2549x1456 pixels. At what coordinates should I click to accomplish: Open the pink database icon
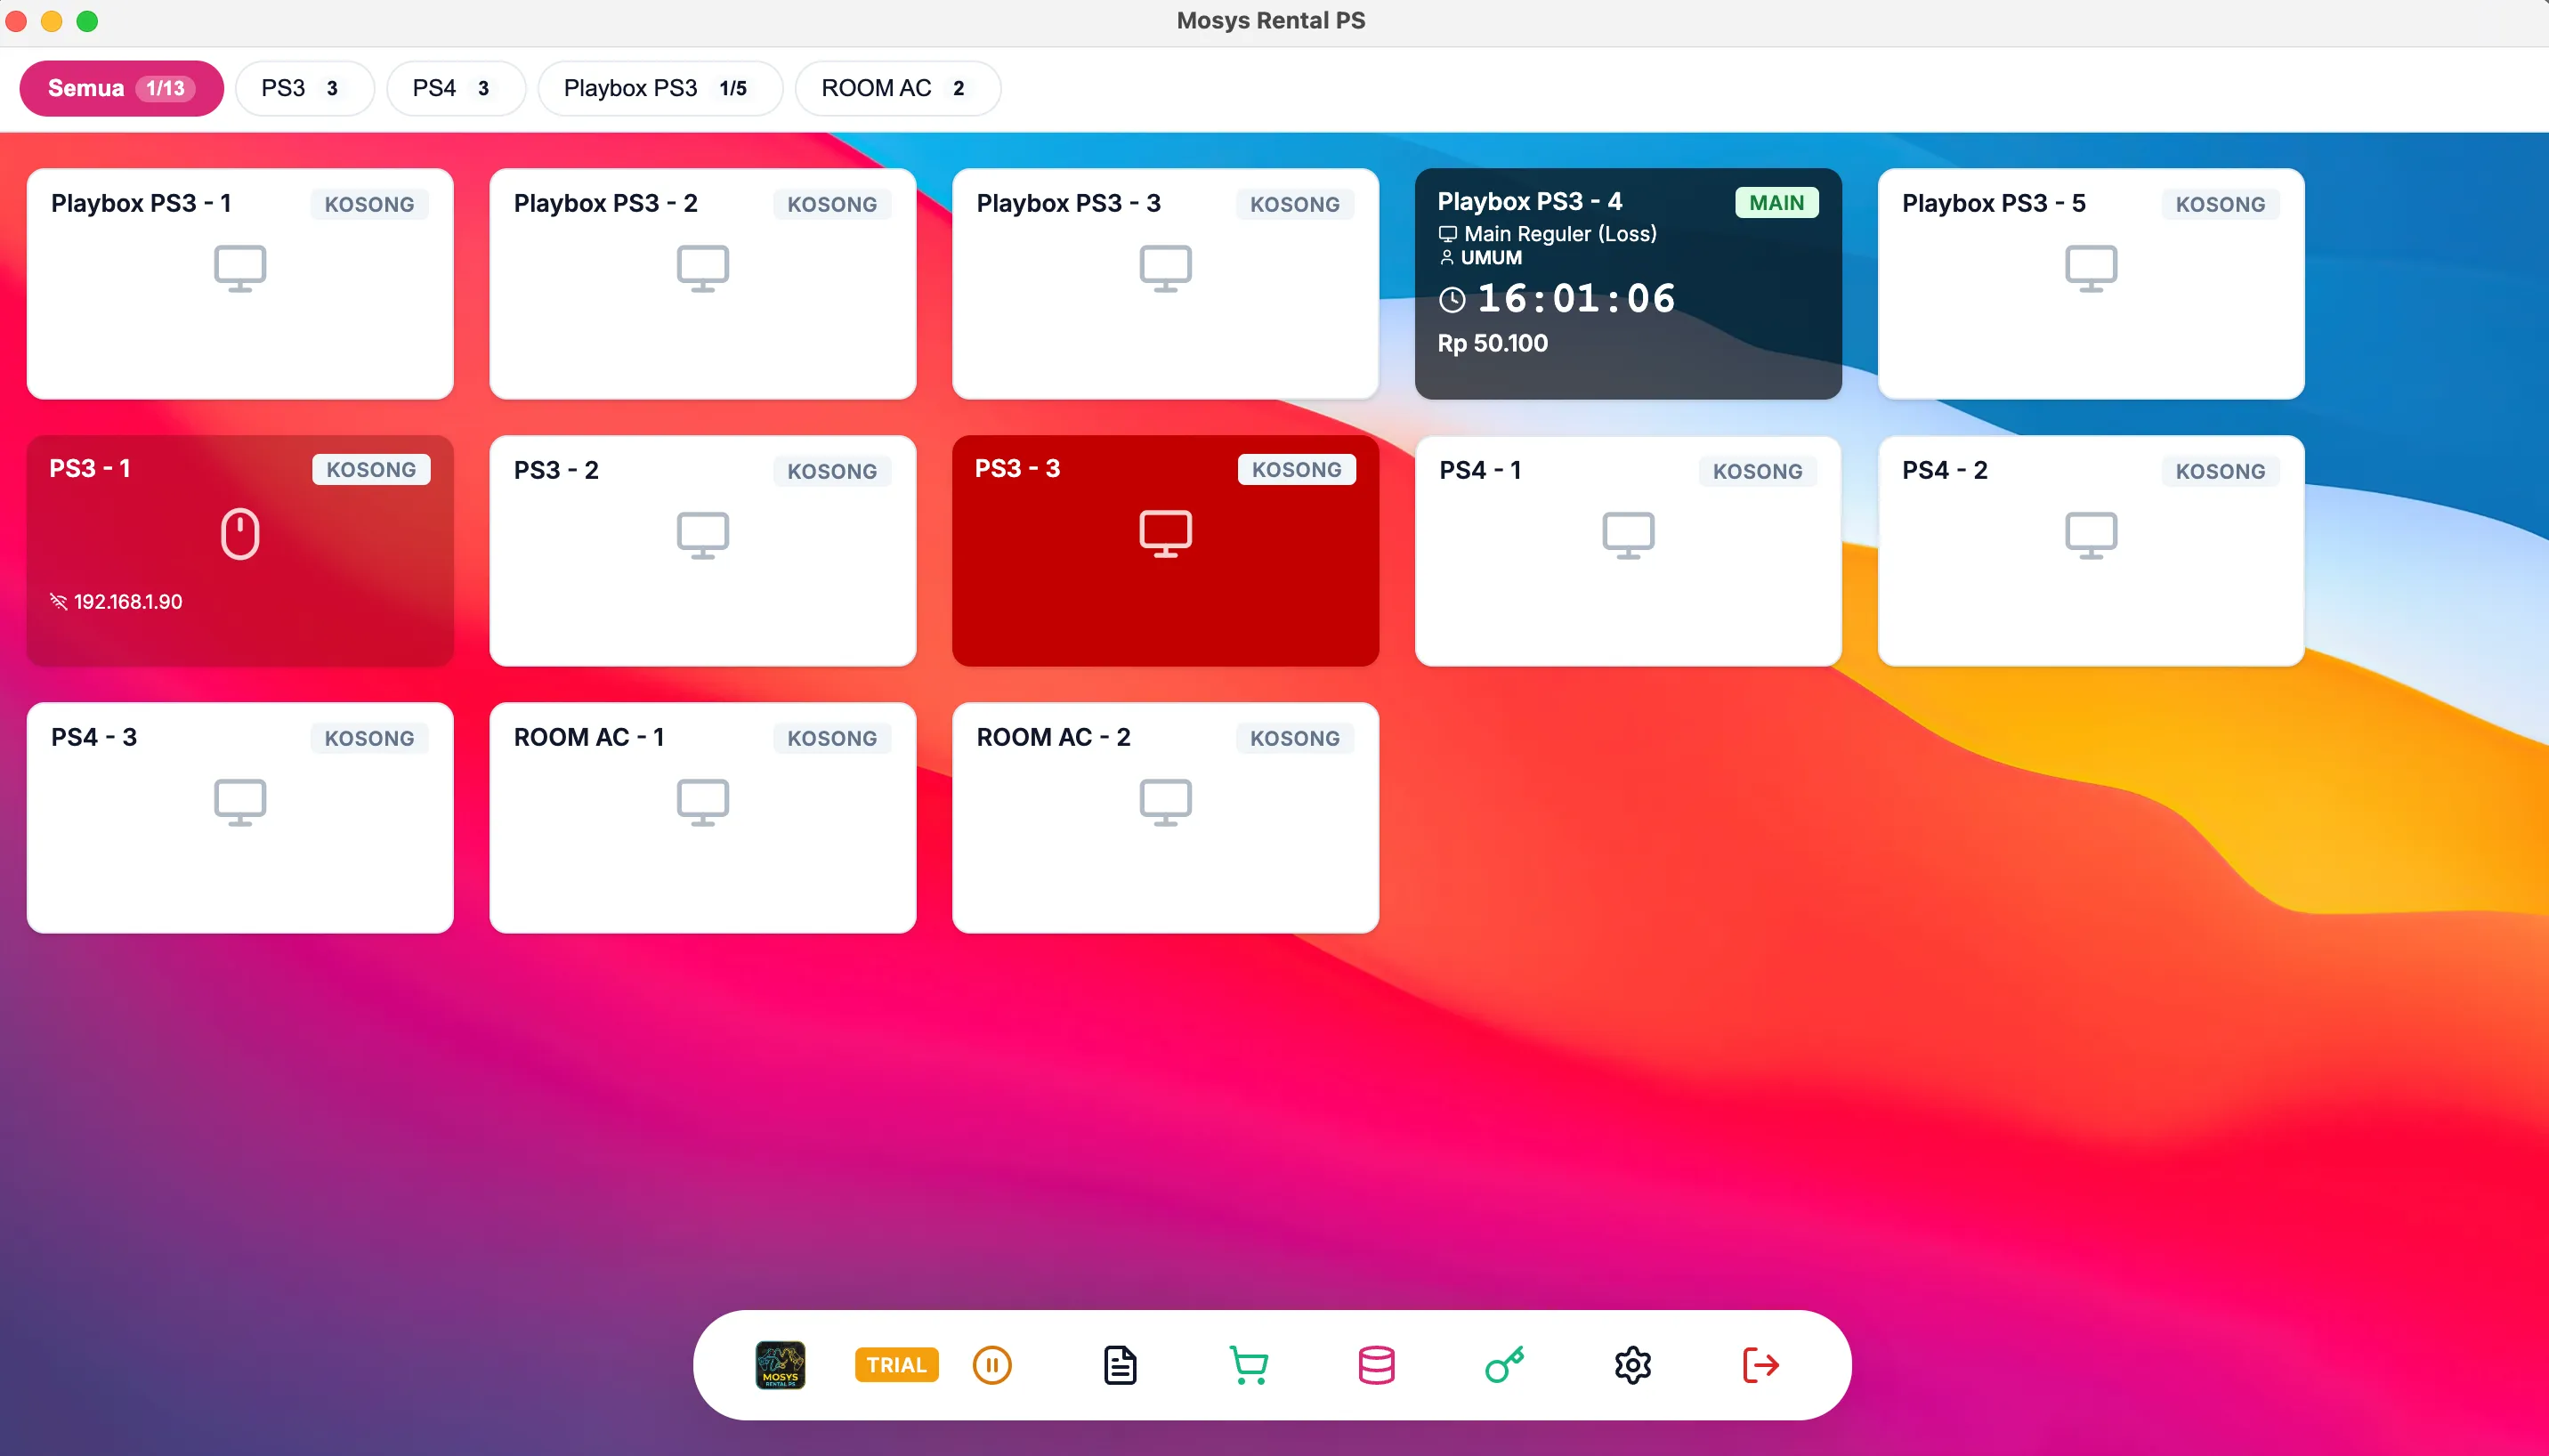coord(1376,1365)
